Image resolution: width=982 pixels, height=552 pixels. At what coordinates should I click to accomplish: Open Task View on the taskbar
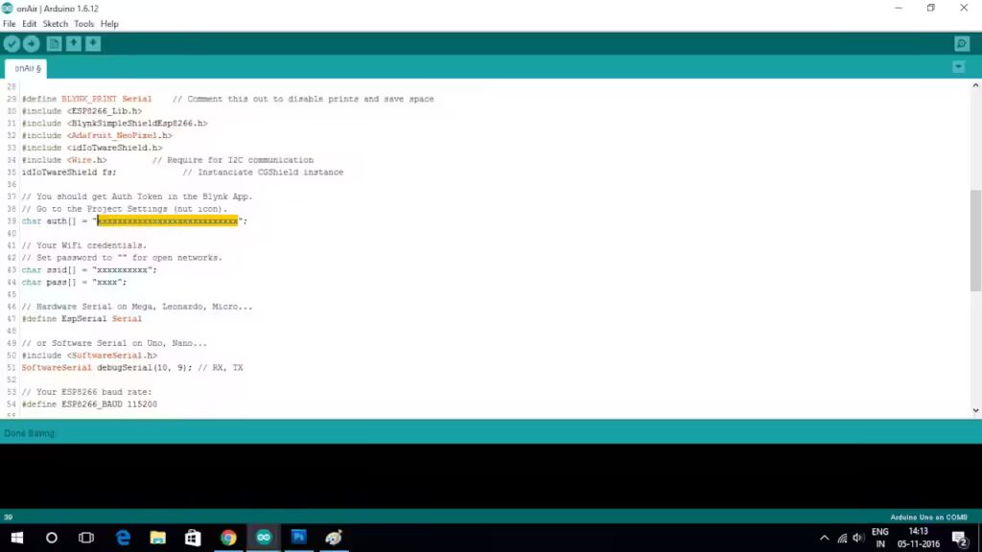tap(85, 538)
